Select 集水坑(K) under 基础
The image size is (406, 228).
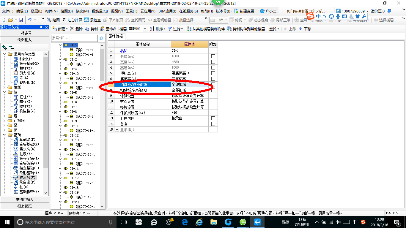[x=27, y=149]
